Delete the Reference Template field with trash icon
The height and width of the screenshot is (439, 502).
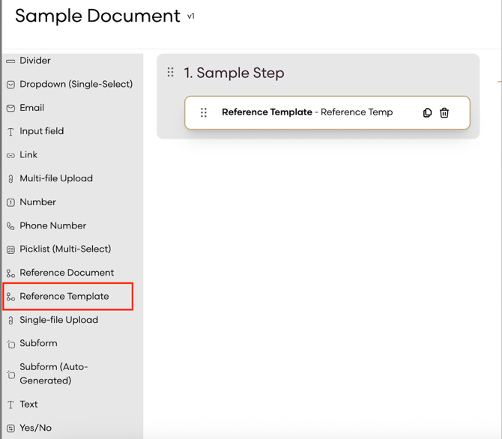pyautogui.click(x=444, y=113)
